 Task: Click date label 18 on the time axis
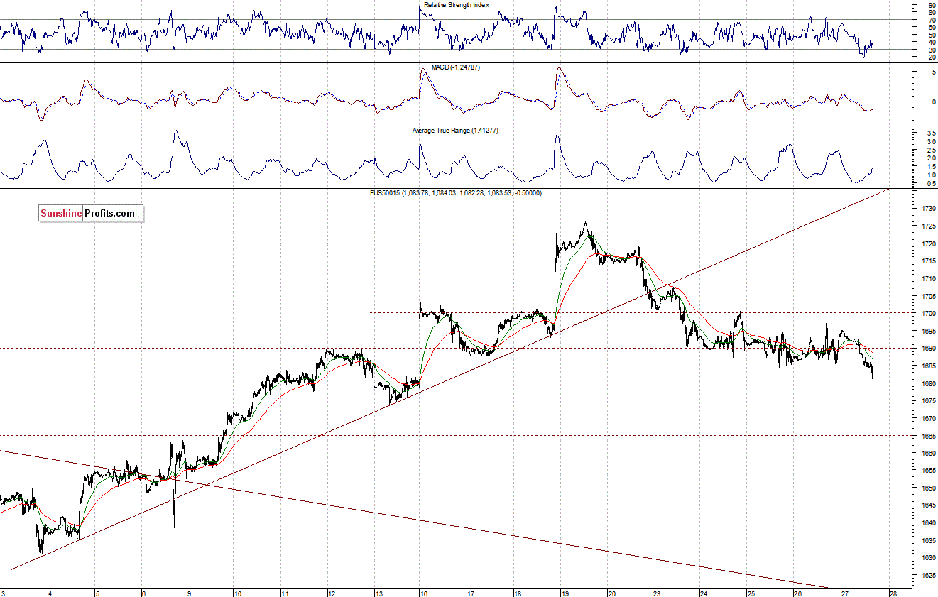click(x=518, y=593)
